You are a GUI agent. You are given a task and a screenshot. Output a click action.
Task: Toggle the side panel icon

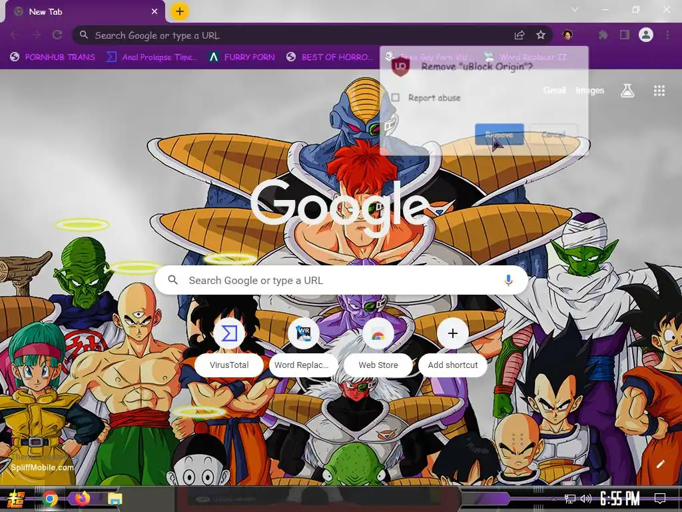tap(625, 35)
